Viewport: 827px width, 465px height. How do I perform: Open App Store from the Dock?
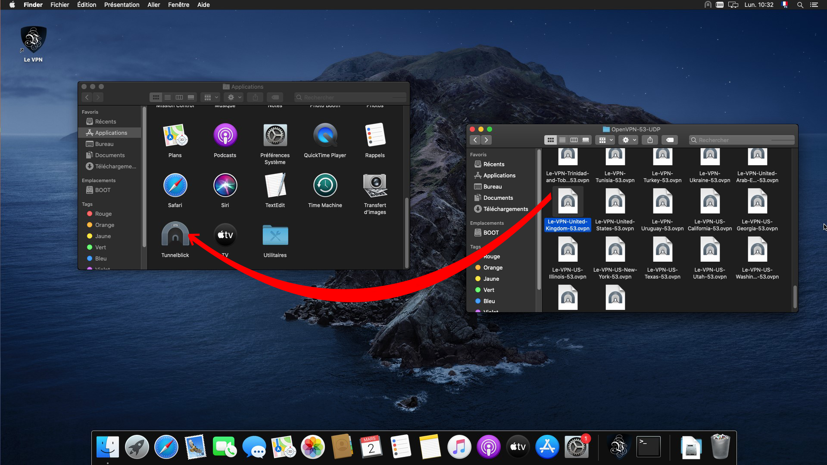(547, 446)
